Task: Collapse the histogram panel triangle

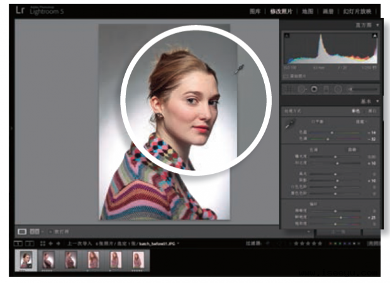Action: click(377, 25)
